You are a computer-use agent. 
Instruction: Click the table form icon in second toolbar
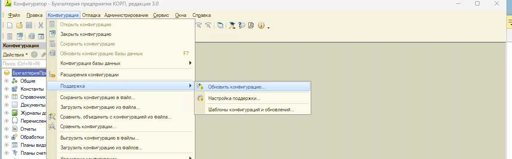click(x=41, y=36)
